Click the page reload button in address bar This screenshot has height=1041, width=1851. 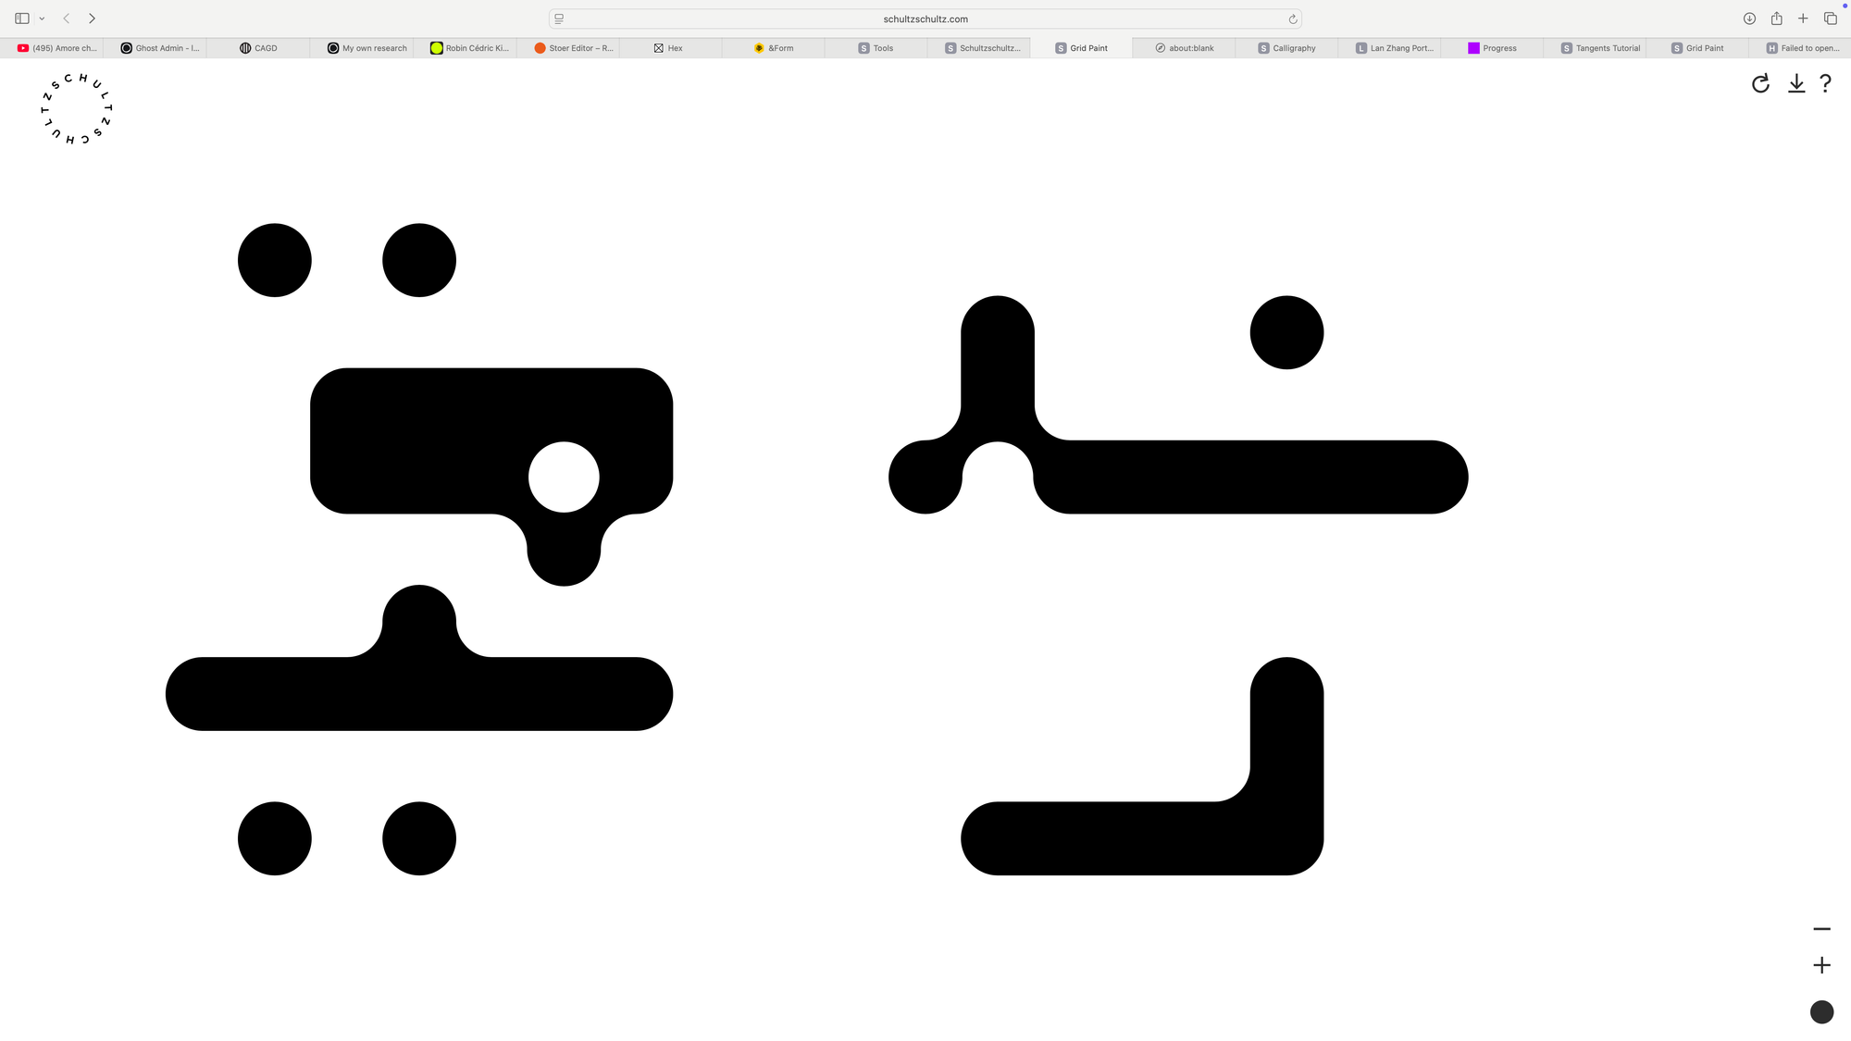[1293, 19]
